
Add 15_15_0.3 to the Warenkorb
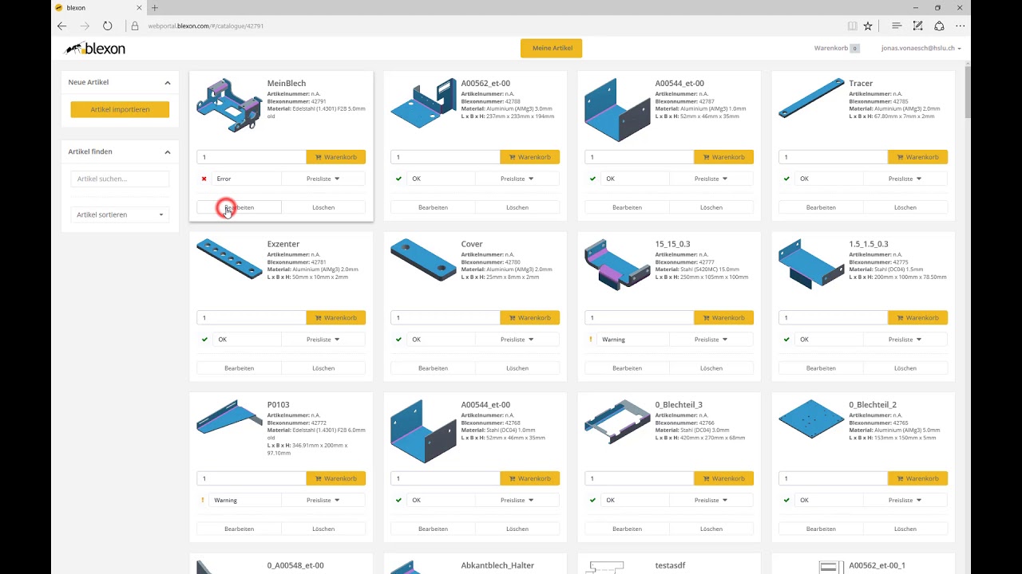[723, 318]
